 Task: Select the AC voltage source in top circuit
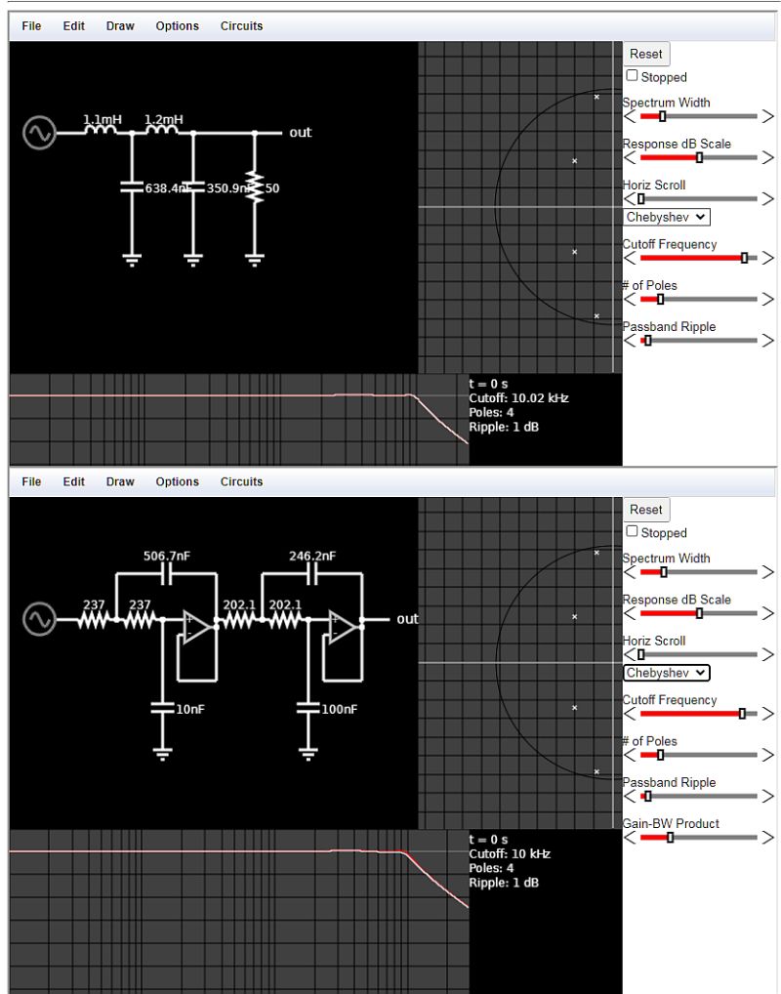coord(38,134)
